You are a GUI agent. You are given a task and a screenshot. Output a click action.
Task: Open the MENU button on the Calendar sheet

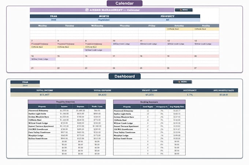[183, 10]
